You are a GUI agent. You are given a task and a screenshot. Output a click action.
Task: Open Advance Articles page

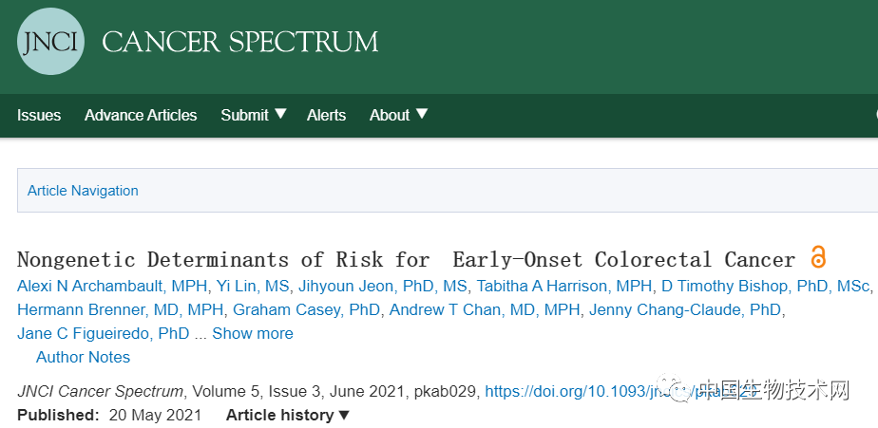pyautogui.click(x=141, y=115)
